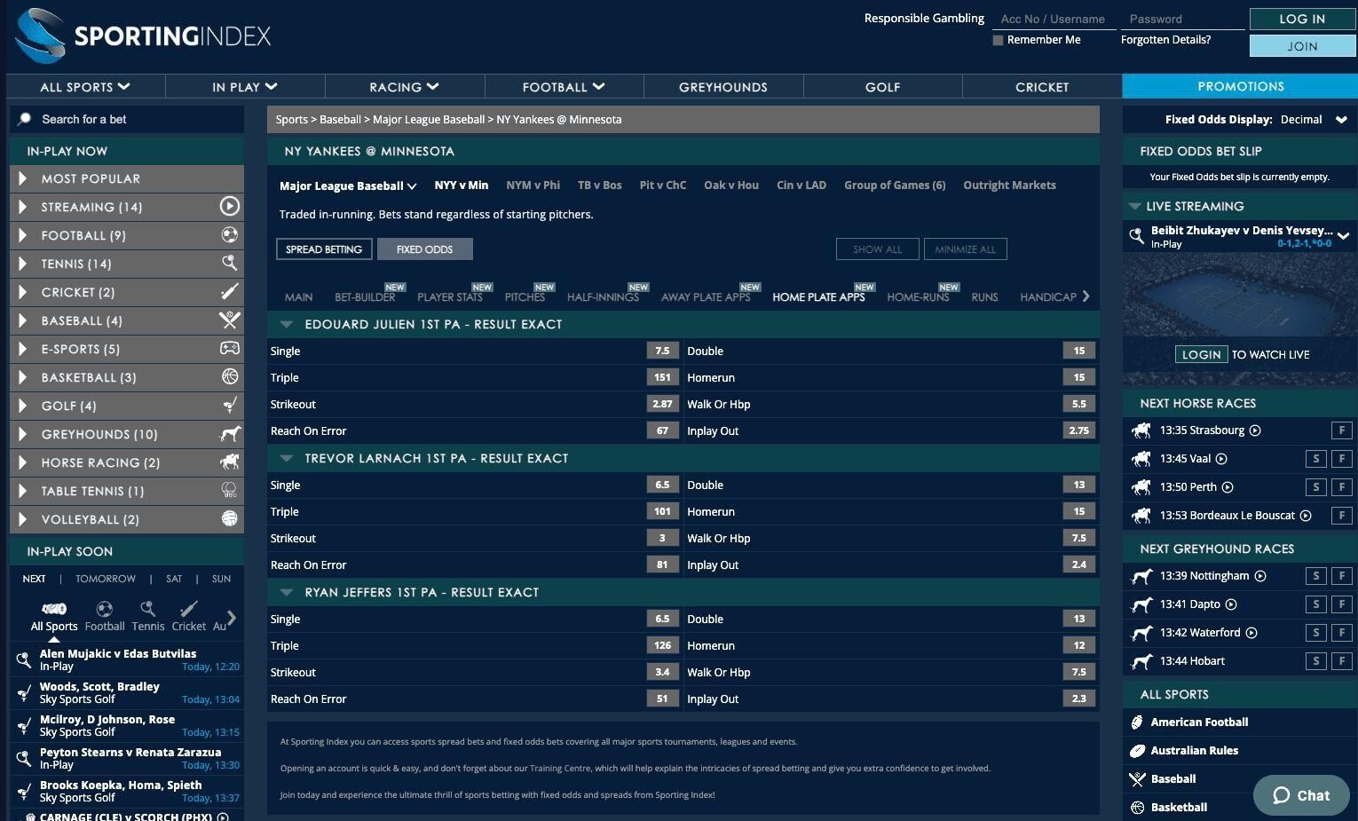Collapse Edouard Julien 1st PA section

coord(287,325)
